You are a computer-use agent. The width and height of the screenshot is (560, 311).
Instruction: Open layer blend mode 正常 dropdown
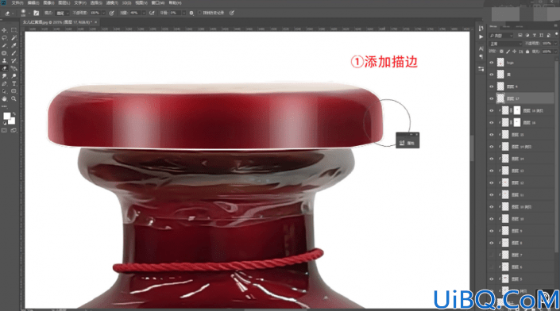coord(505,44)
